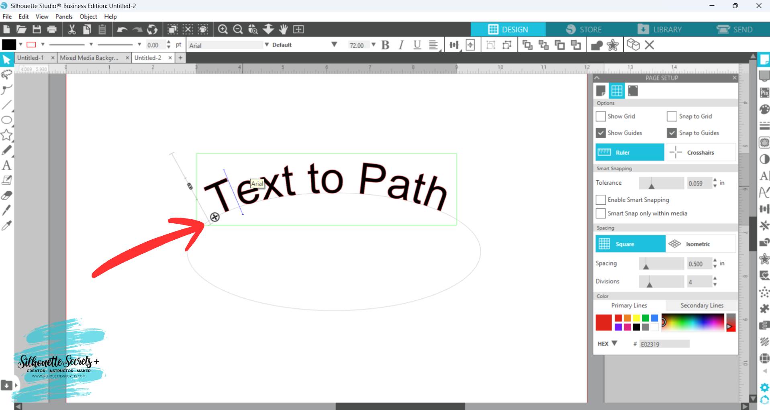Viewport: 770px width, 410px height.
Task: Select the Knife tool
Action: pos(6,210)
